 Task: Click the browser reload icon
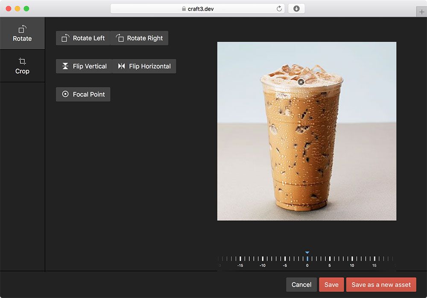[x=279, y=8]
